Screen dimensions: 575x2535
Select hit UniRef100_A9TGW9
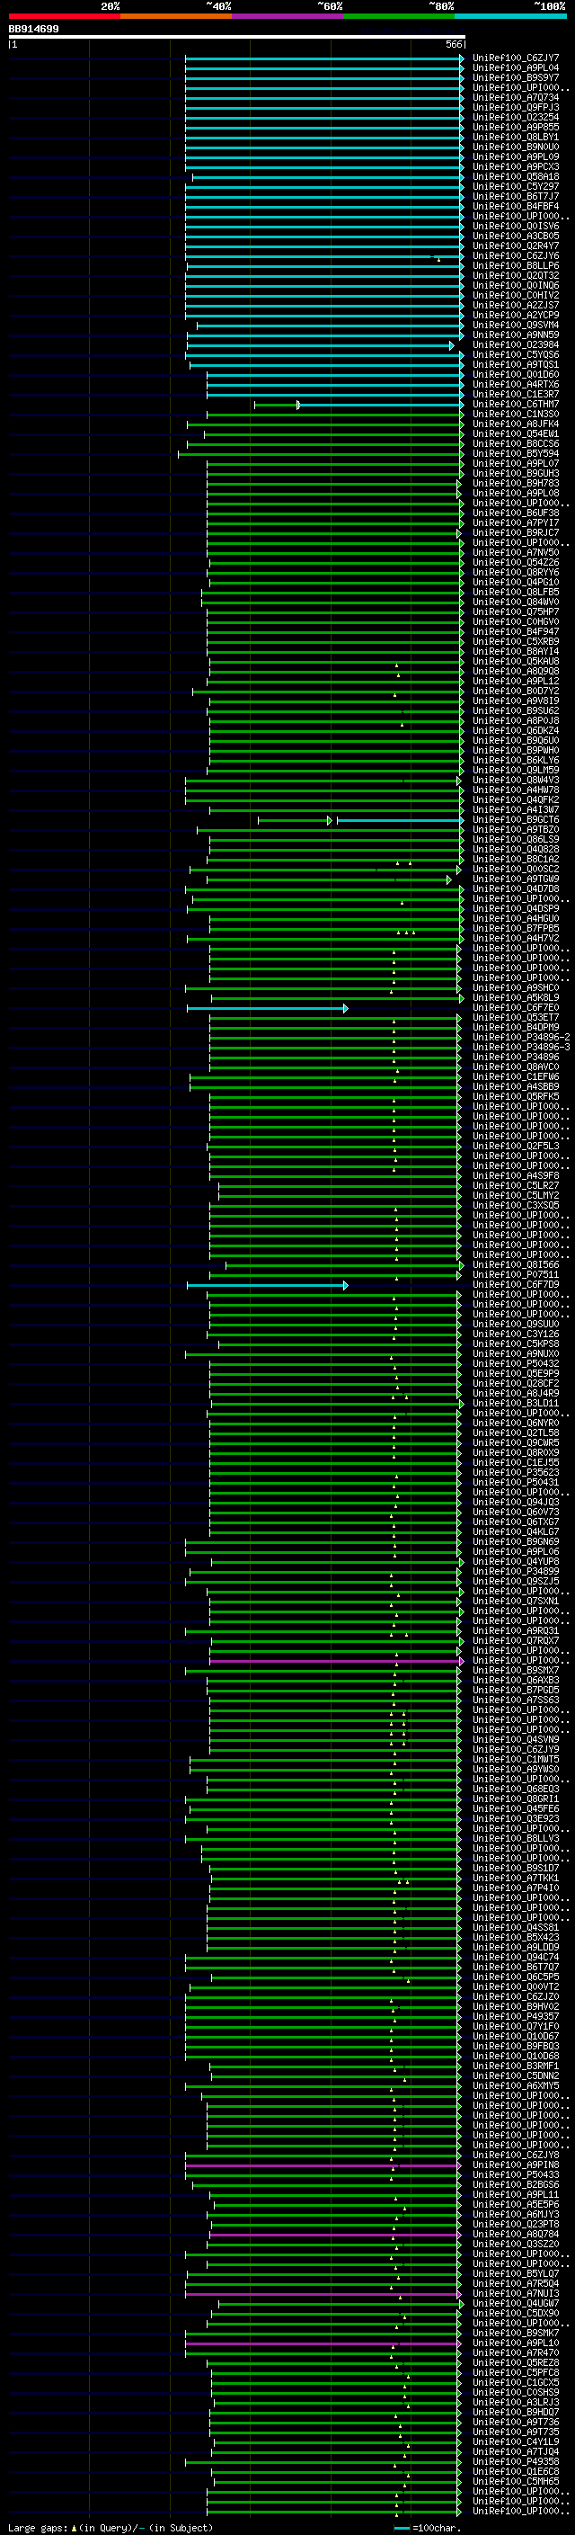pyautogui.click(x=515, y=879)
